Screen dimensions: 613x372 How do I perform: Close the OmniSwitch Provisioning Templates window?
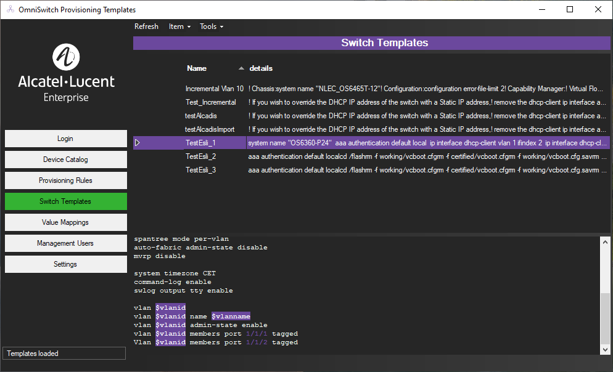(598, 9)
